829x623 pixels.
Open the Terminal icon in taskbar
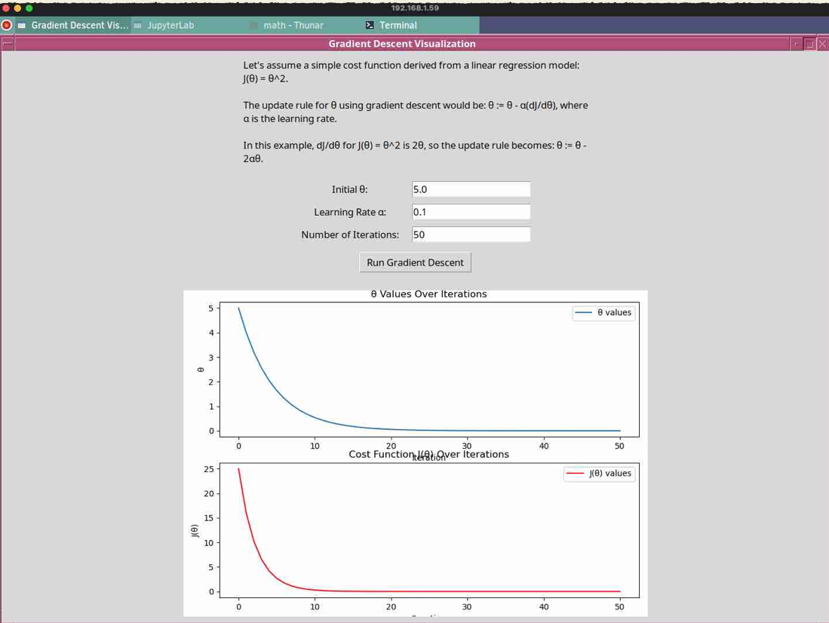coord(370,25)
